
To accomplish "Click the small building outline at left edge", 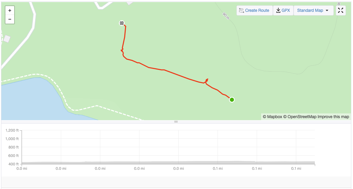I will [6, 39].
